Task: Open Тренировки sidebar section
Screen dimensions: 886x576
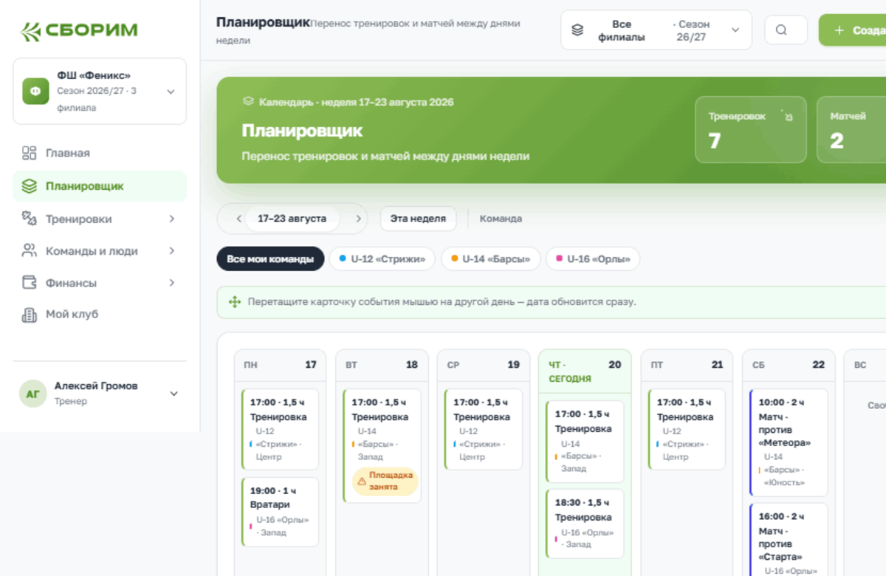Action: [x=100, y=219]
